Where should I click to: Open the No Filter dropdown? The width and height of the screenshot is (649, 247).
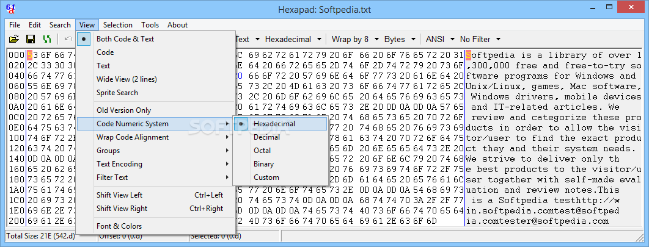coord(480,39)
